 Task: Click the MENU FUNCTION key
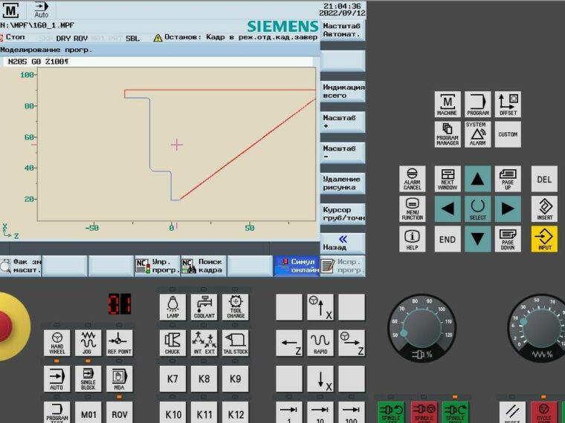[x=412, y=209]
